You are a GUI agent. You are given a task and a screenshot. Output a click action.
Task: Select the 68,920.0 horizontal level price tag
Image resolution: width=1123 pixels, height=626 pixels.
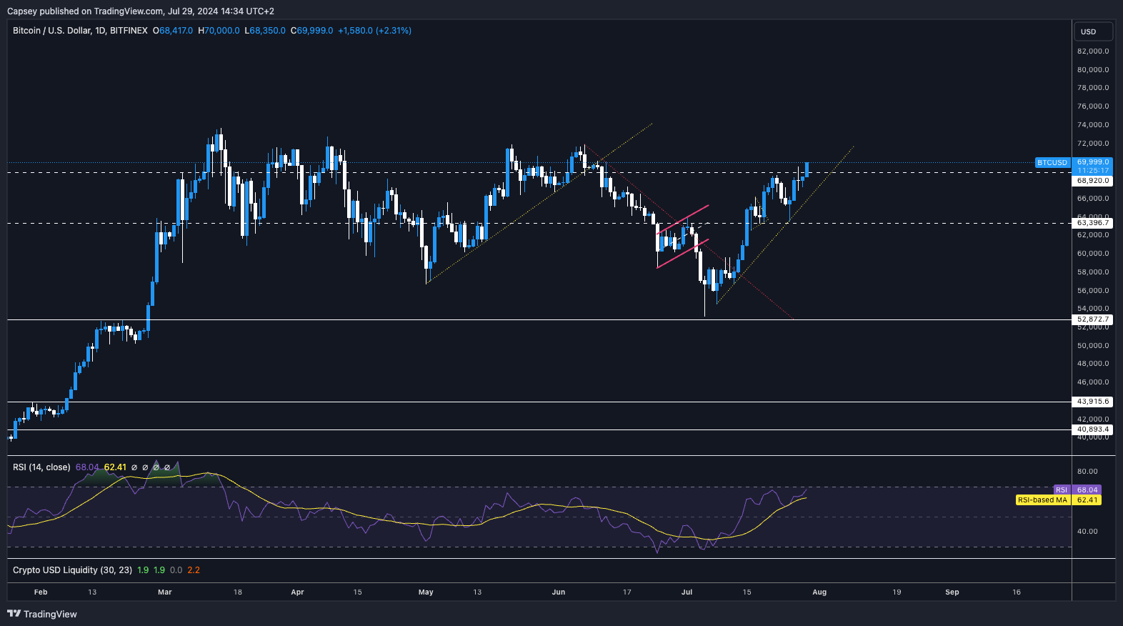pyautogui.click(x=1093, y=181)
